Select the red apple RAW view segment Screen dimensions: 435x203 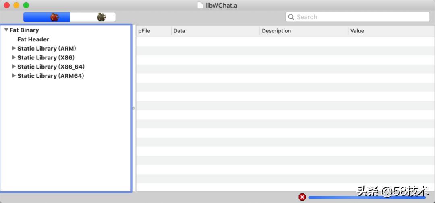(47, 17)
